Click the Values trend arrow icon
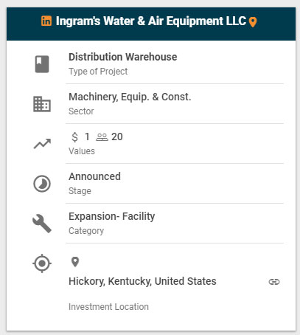Screen dimensions: 300x335 (x=42, y=144)
